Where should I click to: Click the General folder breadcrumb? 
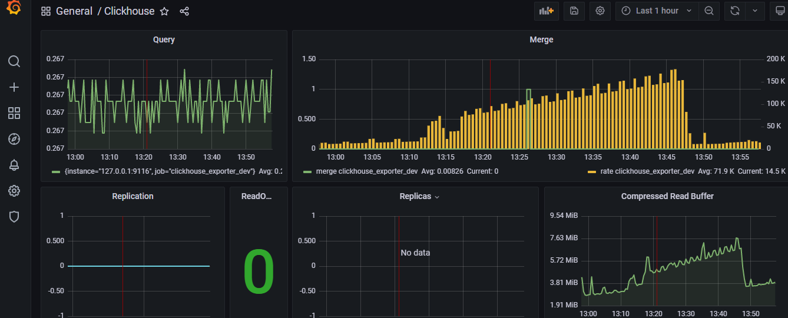(x=74, y=11)
